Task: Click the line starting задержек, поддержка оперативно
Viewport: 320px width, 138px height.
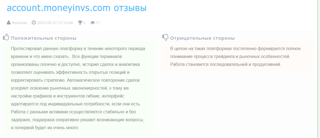Action: [x=77, y=120]
